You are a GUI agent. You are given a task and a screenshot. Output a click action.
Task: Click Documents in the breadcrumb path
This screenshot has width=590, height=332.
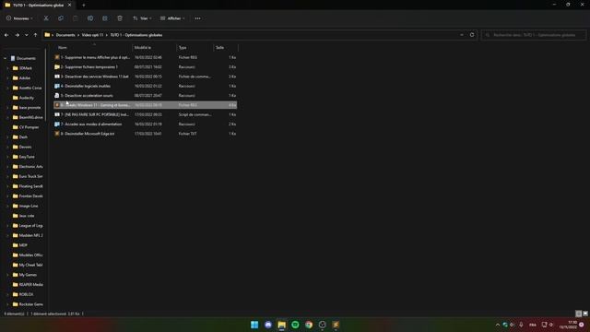coord(65,35)
